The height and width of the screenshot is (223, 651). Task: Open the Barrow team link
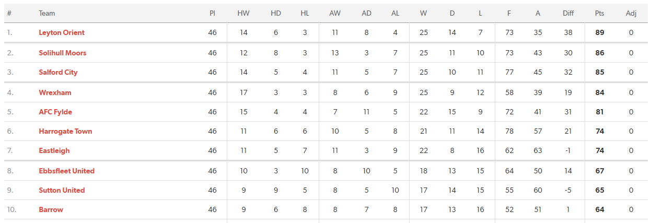51,209
